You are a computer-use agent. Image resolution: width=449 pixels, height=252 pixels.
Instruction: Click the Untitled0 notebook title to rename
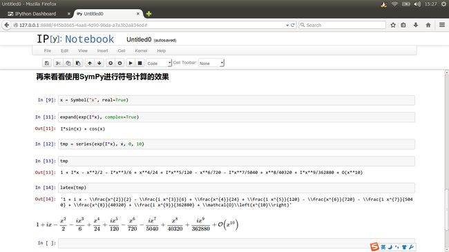(x=139, y=39)
